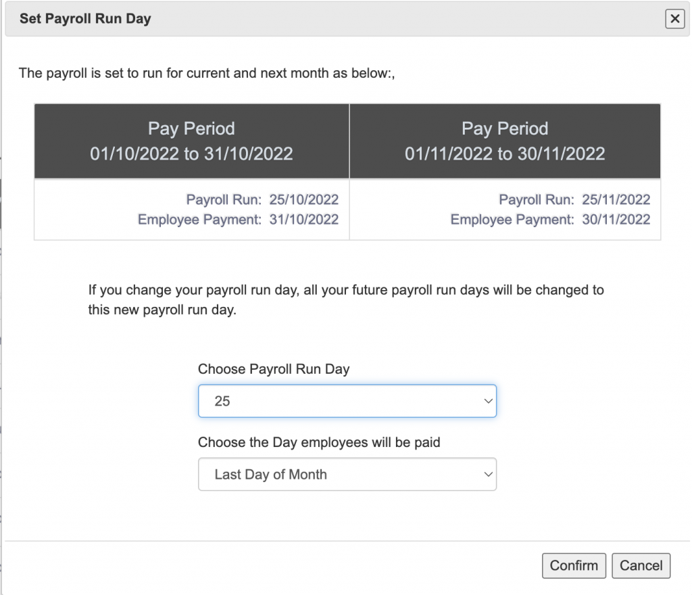Click the Choose Payroll Run Day label
The height and width of the screenshot is (595, 692).
274,369
